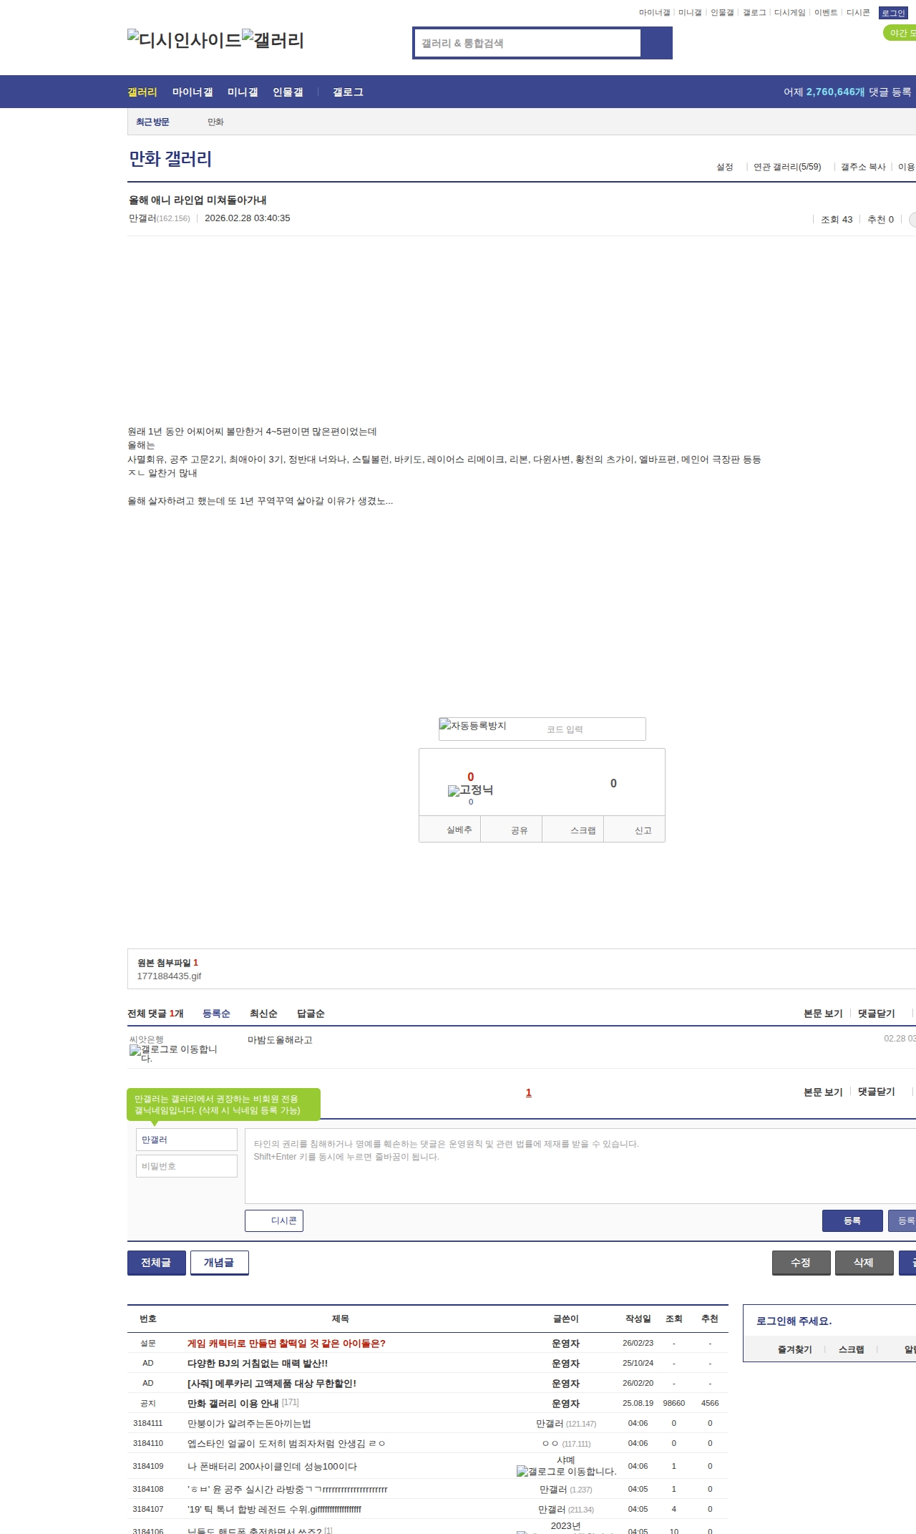Viewport: 916px width, 1534px height.
Task: Sort comments by 답글순
Action: coord(311,1014)
